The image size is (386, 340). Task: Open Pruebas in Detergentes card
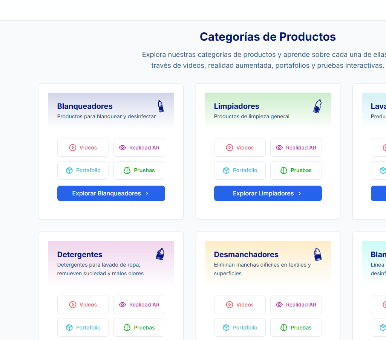point(139,328)
